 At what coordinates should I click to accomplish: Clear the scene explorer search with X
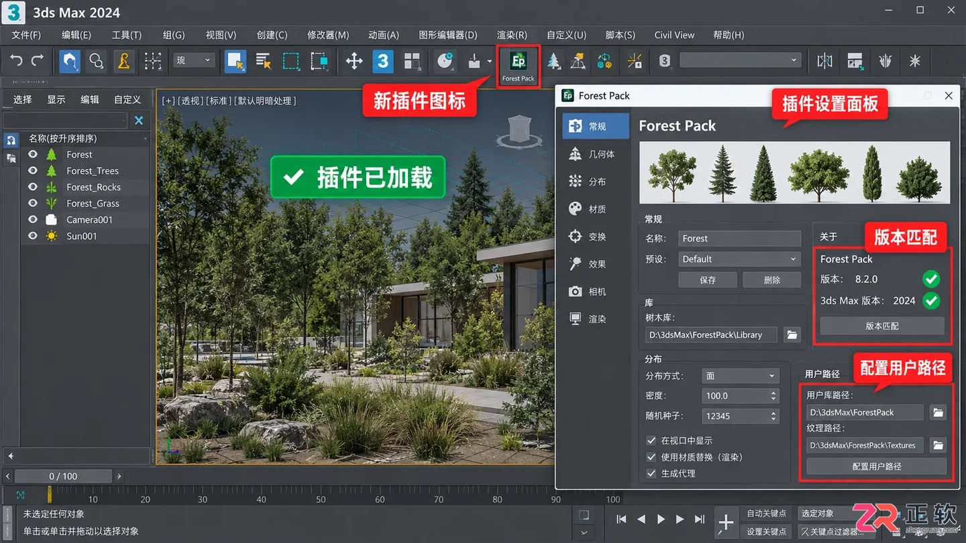tap(139, 121)
